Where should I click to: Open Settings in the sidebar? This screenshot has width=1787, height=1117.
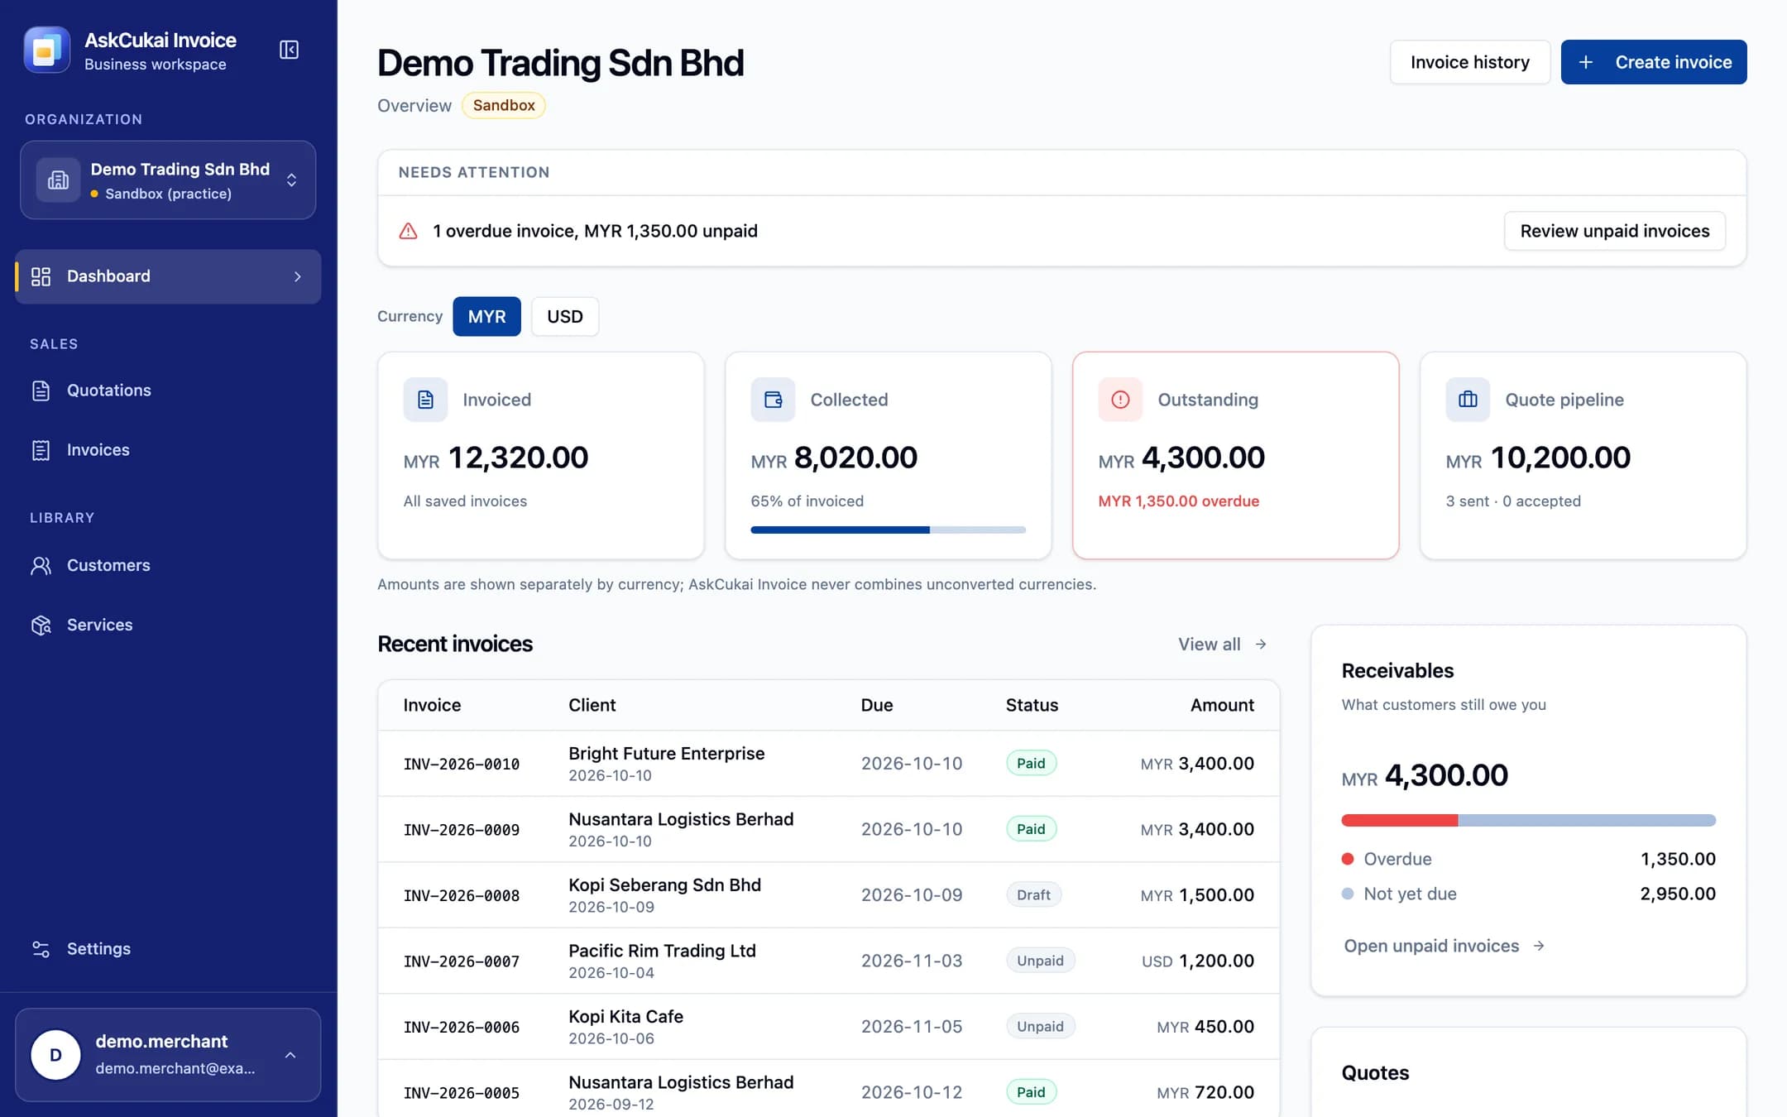point(168,949)
